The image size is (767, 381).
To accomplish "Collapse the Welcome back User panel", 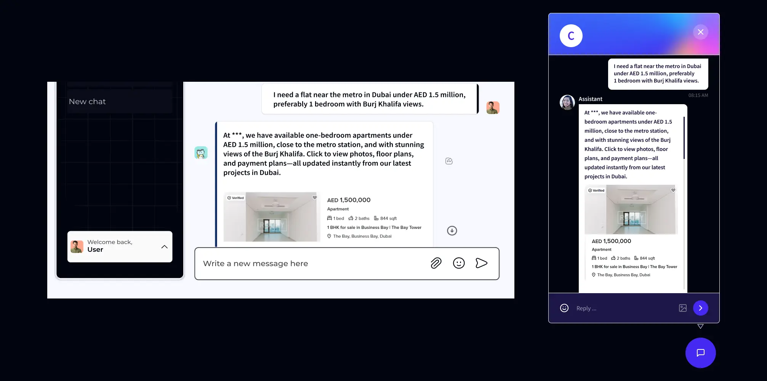I will pos(164,246).
